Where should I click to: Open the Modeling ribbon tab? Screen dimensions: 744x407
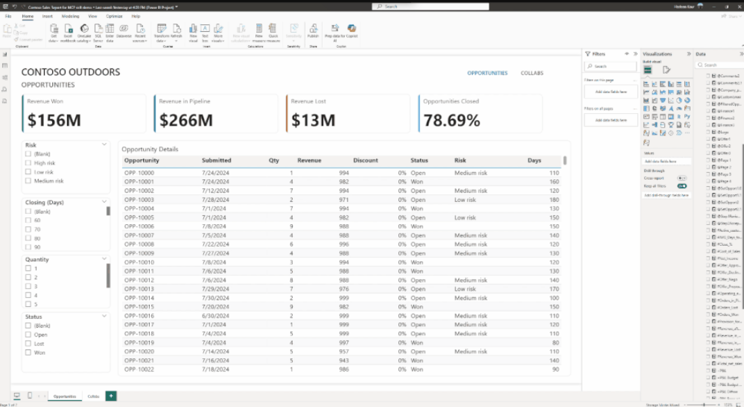70,16
